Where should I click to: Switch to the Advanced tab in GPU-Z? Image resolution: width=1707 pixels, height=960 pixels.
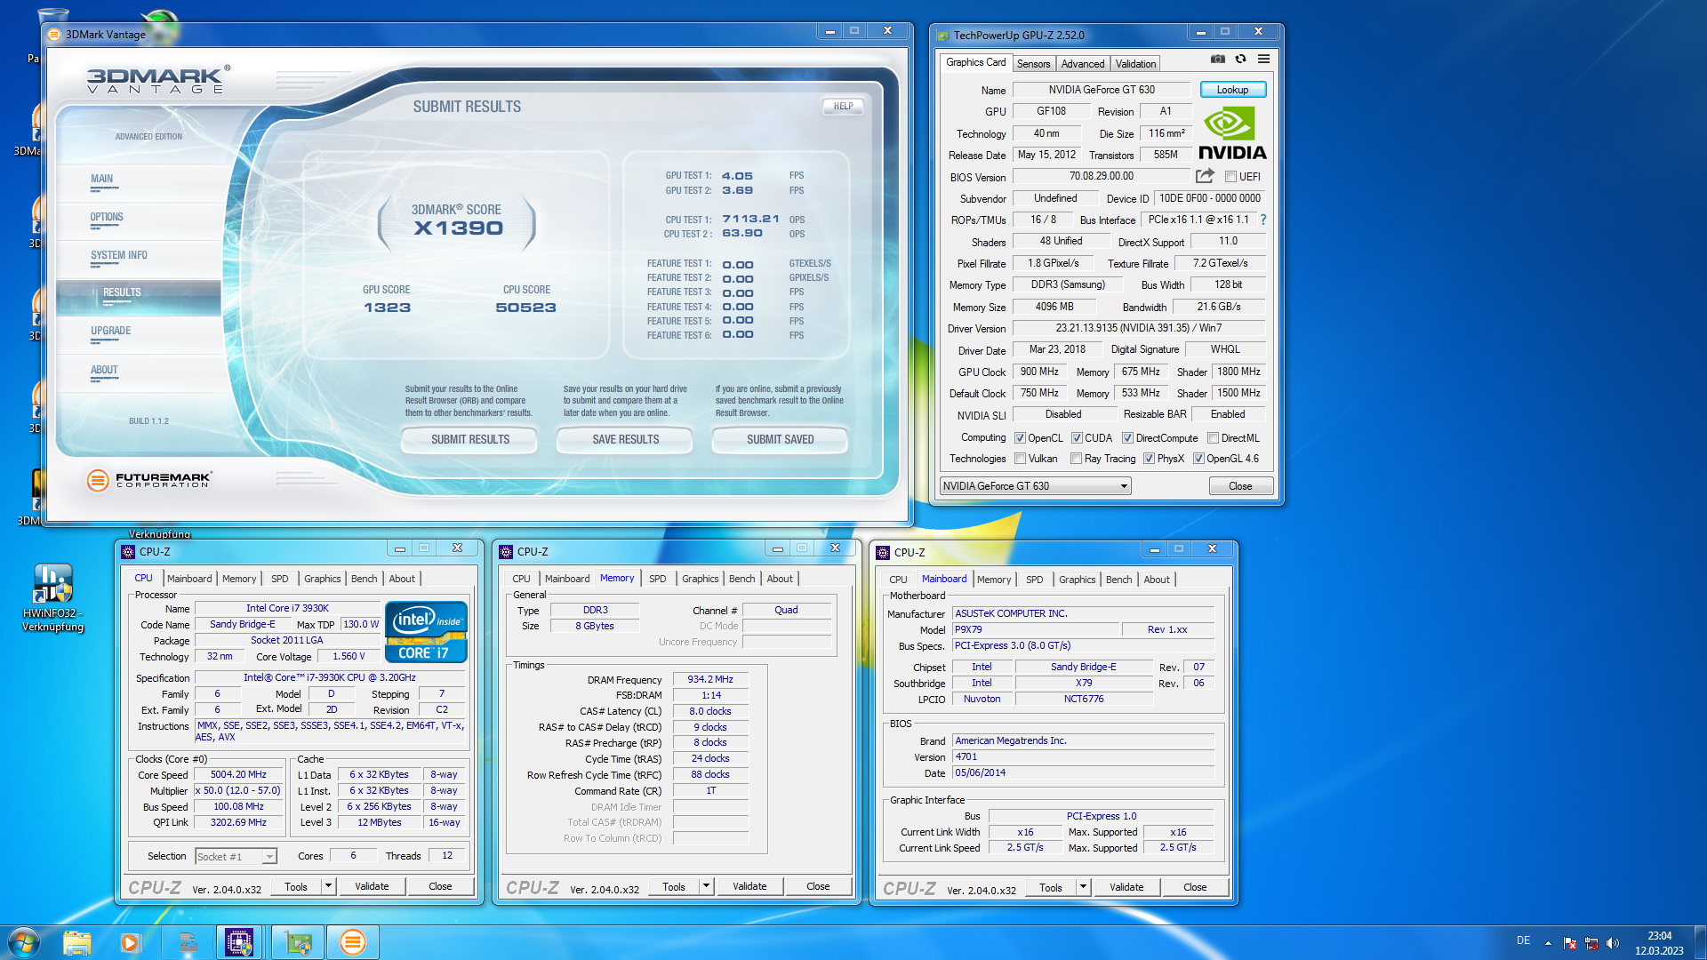(x=1082, y=64)
